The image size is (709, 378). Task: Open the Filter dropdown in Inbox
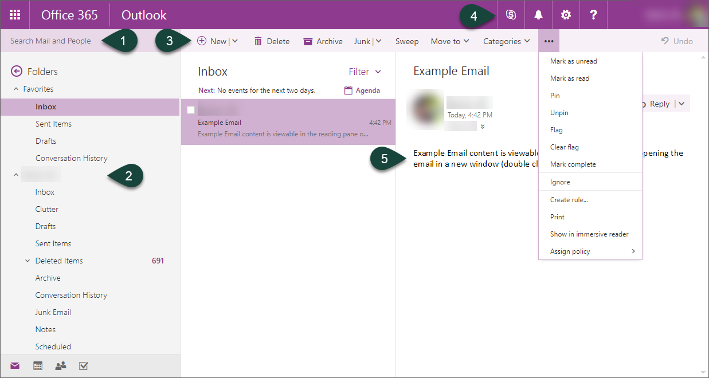pyautogui.click(x=365, y=72)
